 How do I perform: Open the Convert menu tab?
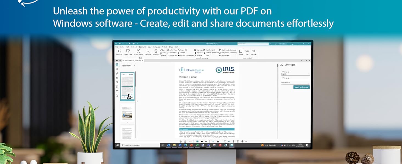coord(134,47)
